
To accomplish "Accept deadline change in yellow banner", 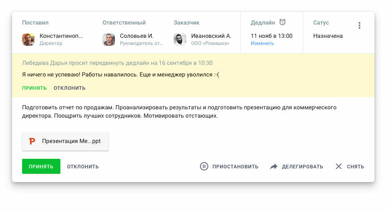I will [34, 88].
